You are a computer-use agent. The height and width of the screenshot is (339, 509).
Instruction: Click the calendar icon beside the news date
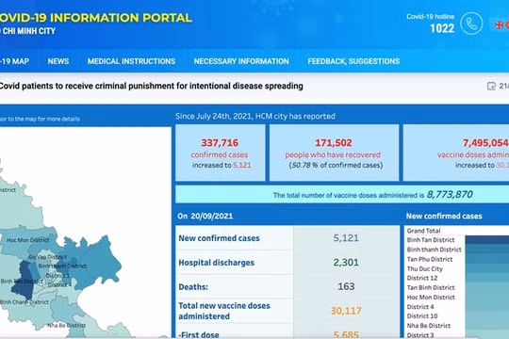click(491, 86)
